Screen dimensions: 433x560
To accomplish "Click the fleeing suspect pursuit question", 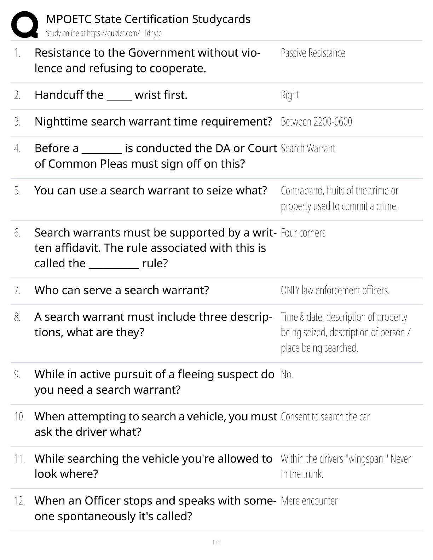I will coord(154,382).
